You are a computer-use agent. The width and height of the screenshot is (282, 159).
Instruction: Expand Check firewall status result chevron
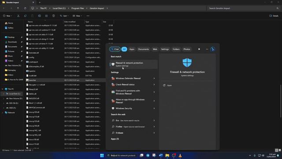pos(154,84)
